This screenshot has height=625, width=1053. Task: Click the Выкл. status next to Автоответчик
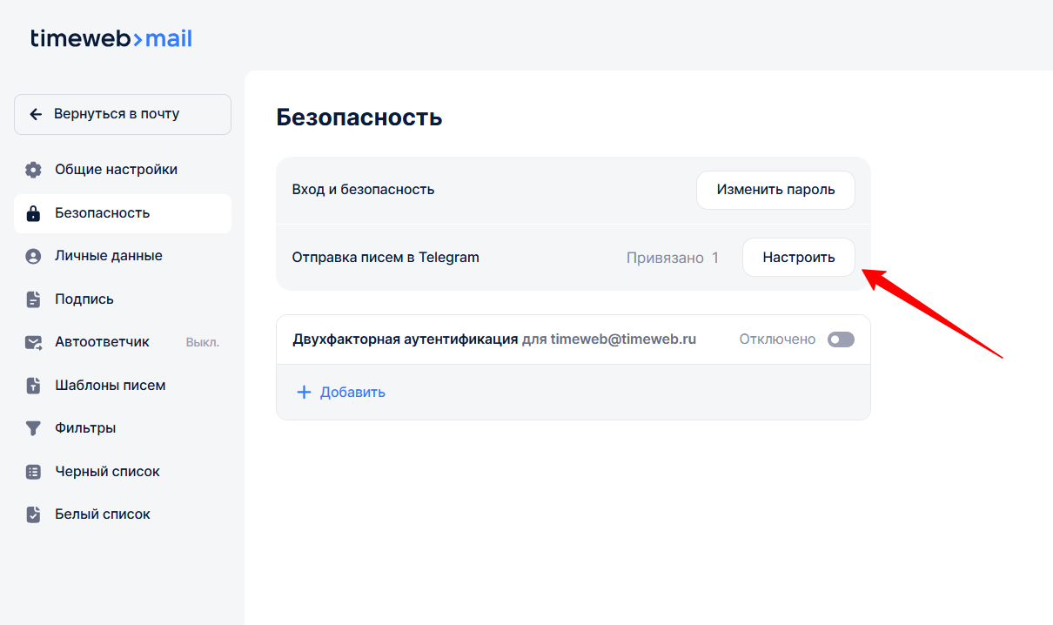[202, 342]
